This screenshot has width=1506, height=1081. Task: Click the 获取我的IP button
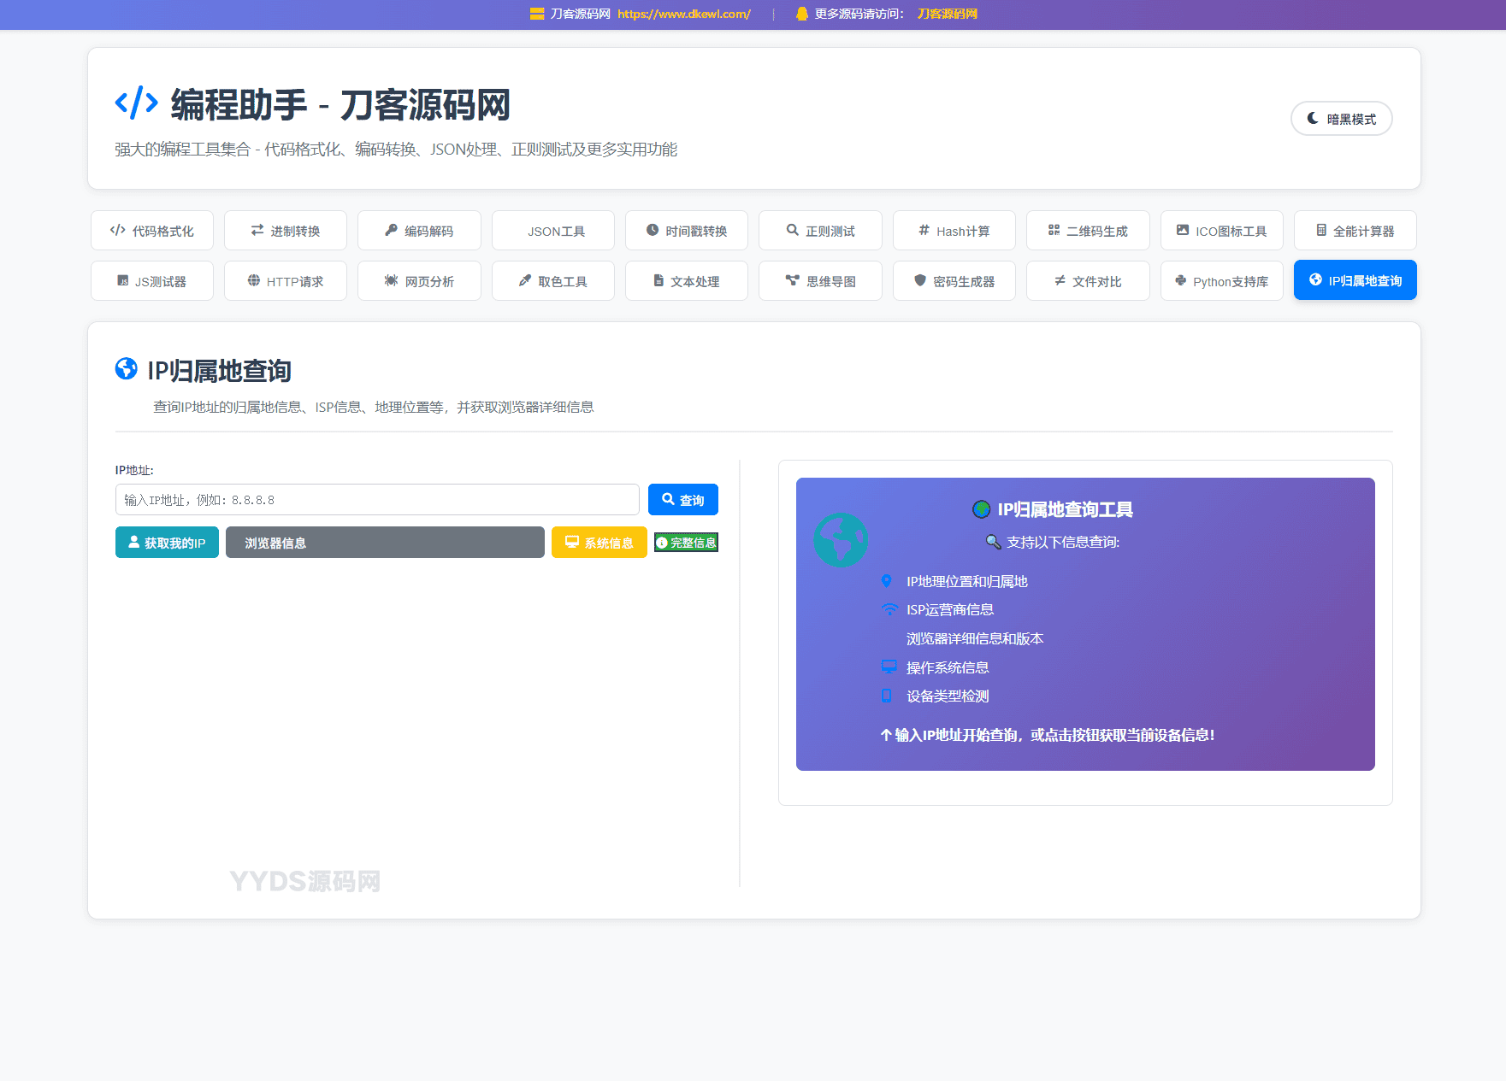167,543
